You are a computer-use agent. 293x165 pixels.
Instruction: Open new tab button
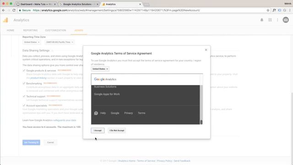coord(146,4)
